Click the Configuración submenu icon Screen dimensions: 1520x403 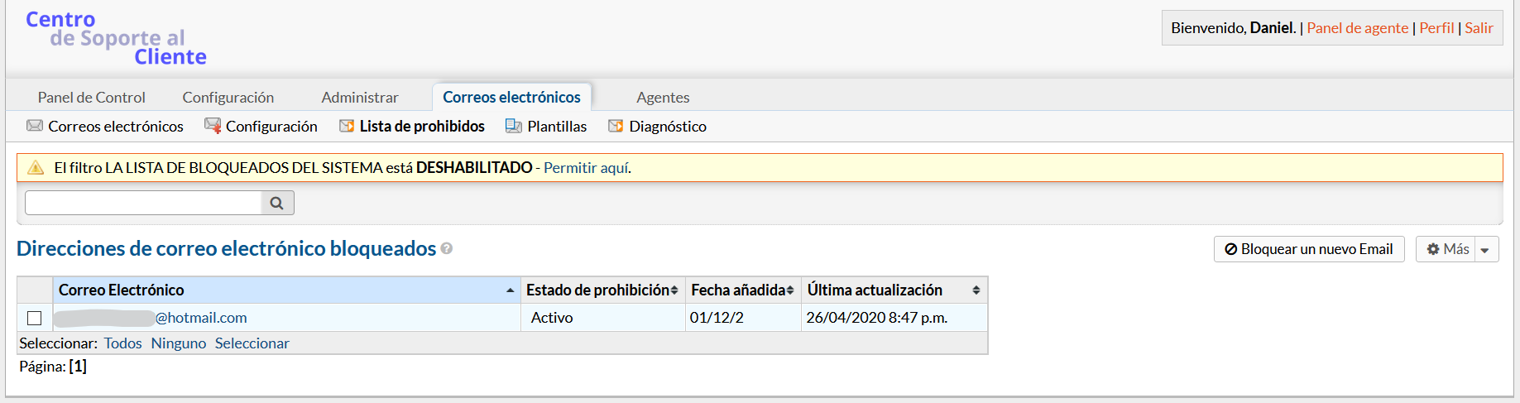pos(213,126)
